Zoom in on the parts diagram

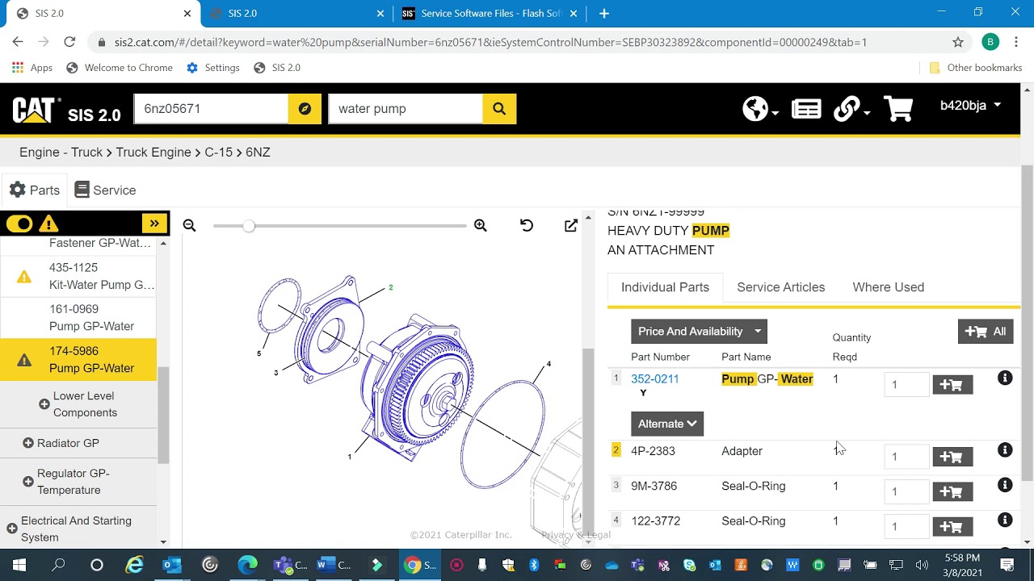coord(481,226)
